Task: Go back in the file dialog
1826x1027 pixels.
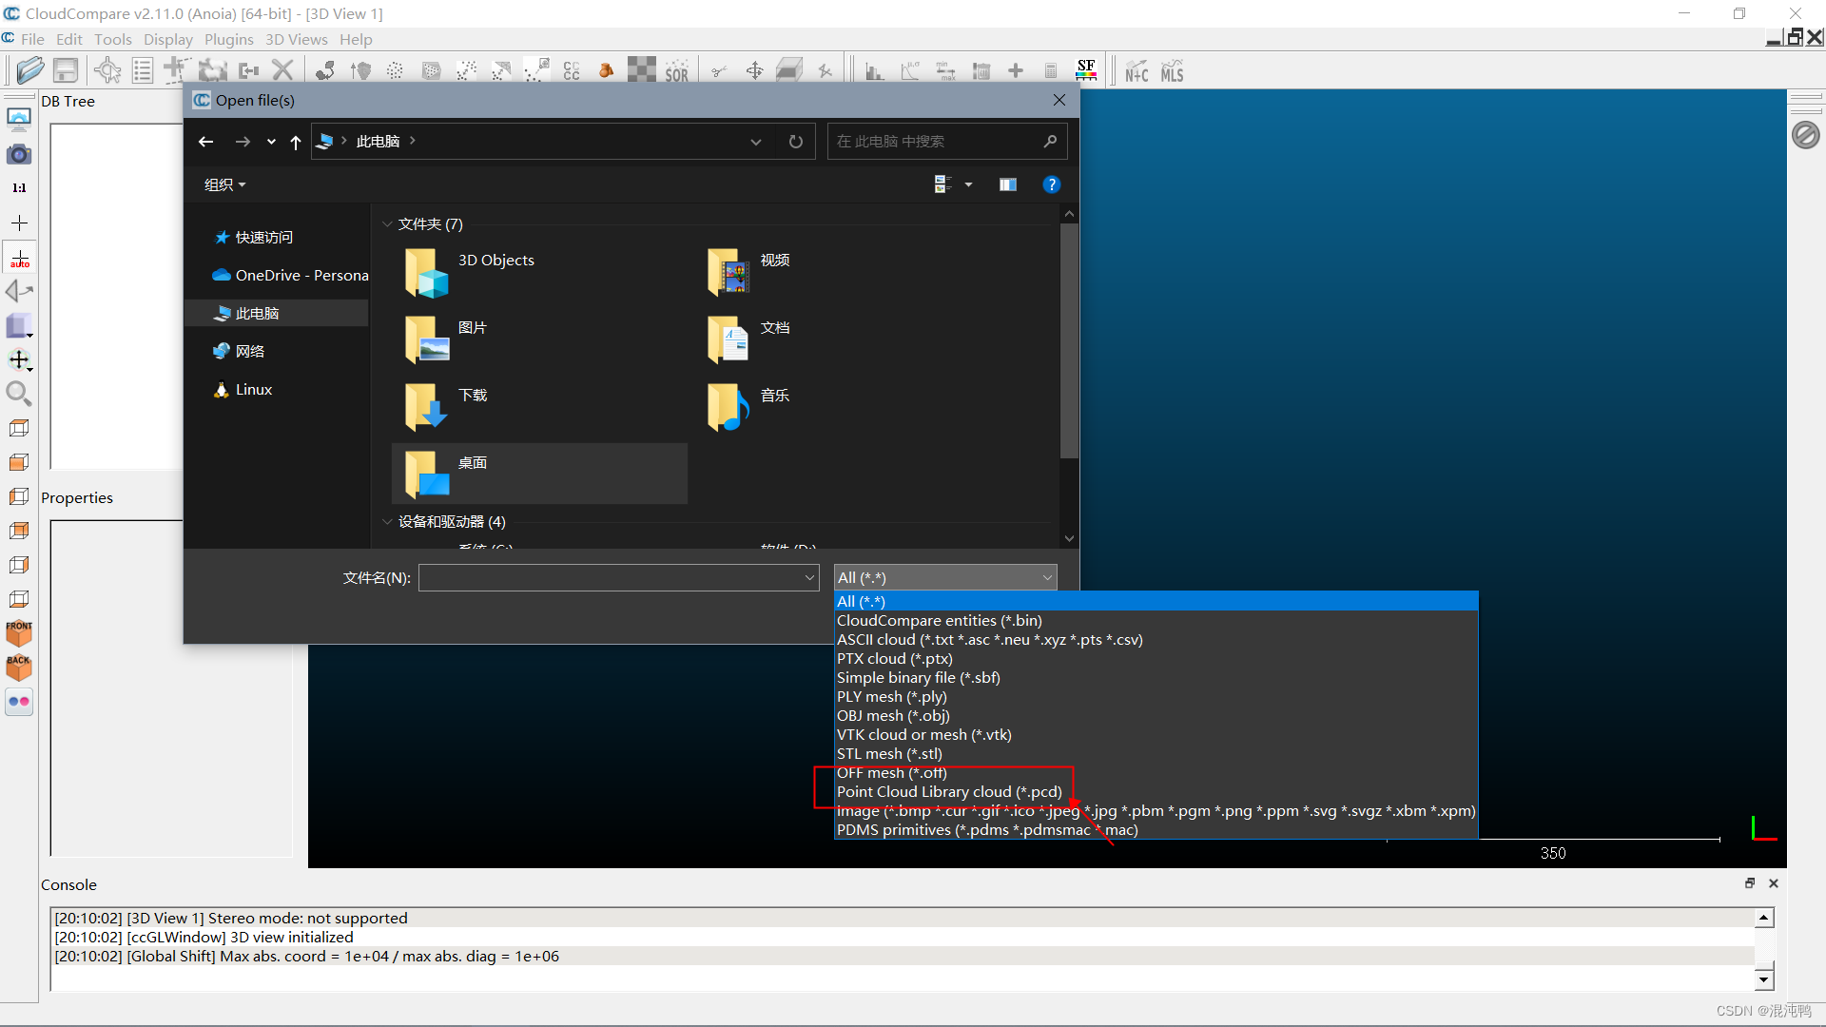Action: pos(205,142)
